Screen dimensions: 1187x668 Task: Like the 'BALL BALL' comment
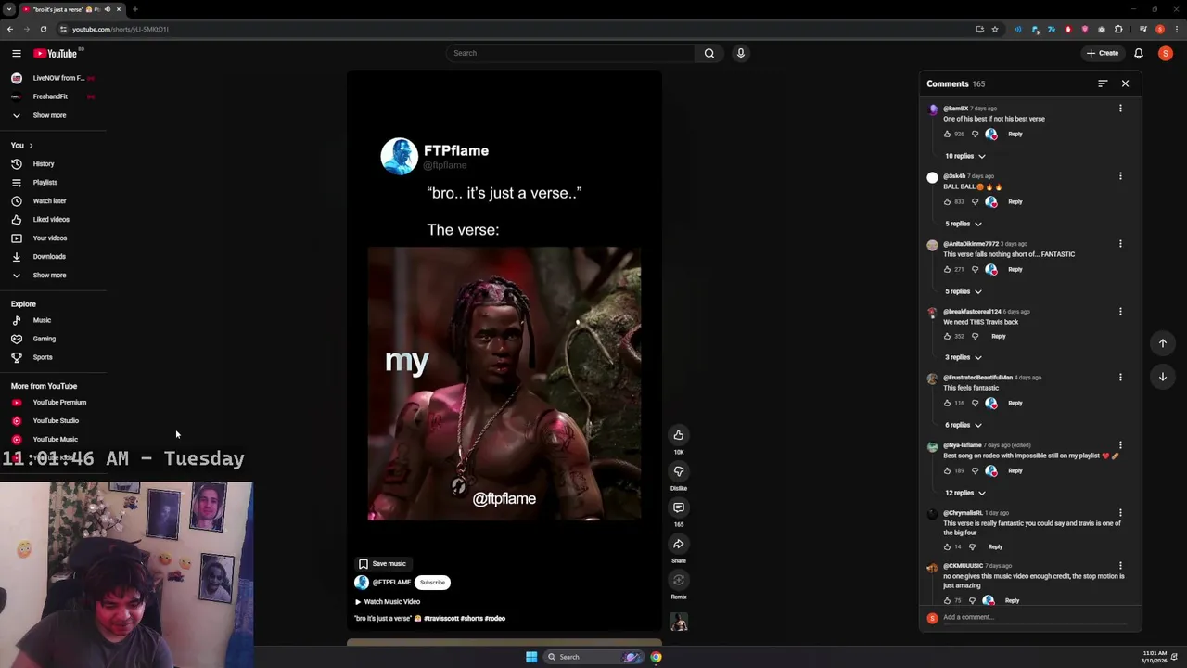click(x=947, y=202)
